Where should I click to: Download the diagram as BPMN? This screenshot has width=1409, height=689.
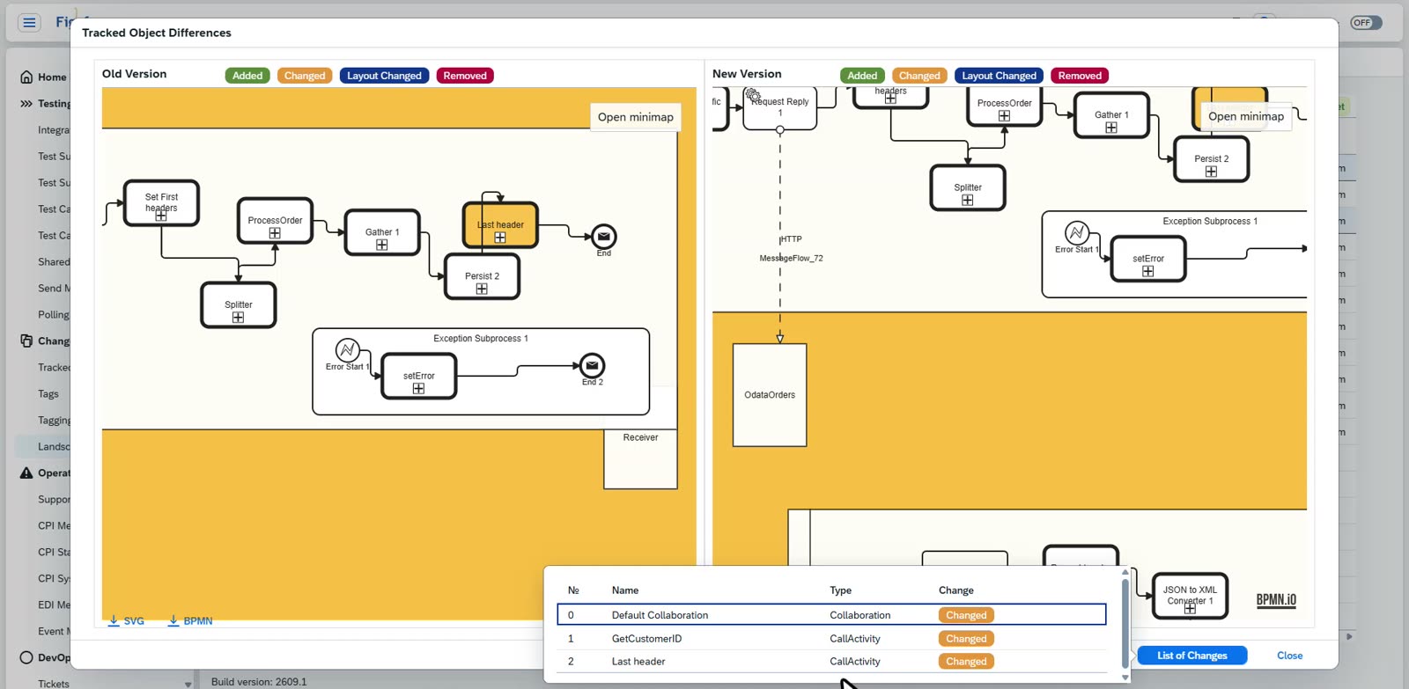click(190, 621)
